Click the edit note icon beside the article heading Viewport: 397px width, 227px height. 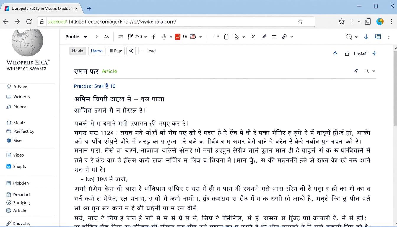click(x=355, y=71)
